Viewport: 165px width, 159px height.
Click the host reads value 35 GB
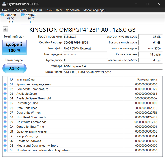[150, 37]
